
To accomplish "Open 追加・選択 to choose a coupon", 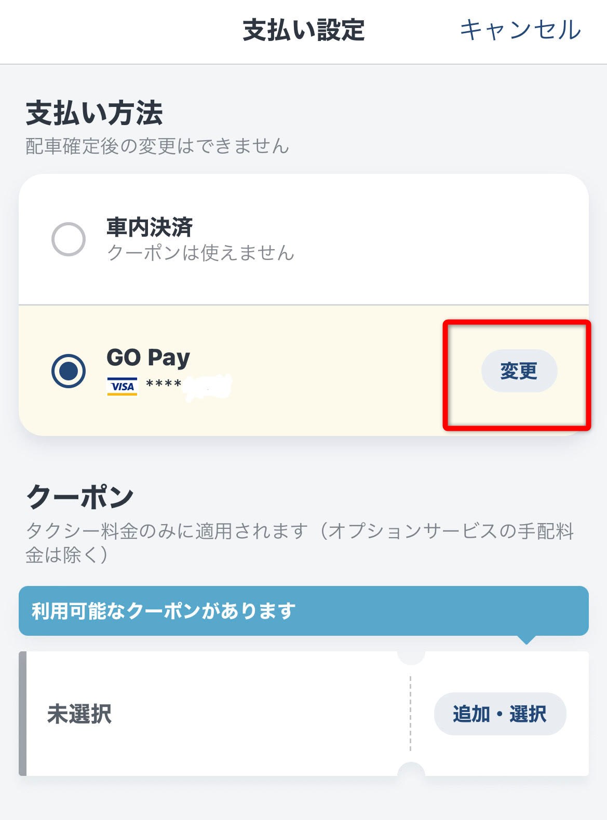I will (500, 714).
